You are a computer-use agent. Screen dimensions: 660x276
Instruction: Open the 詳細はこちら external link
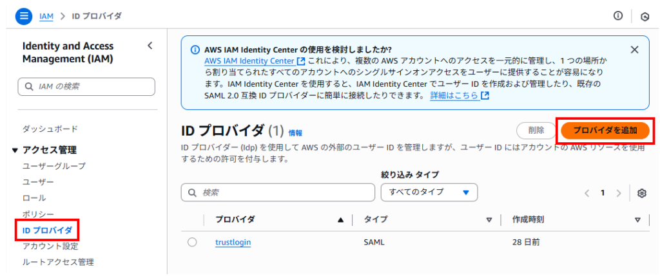[x=459, y=95]
